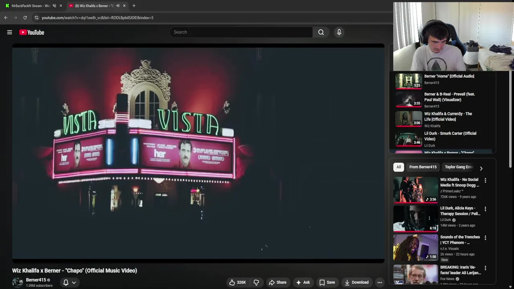This screenshot has height=289, width=514.
Task: Open Lil Durk, Alicia Keys Therapy Session video
Action: [x=460, y=211]
